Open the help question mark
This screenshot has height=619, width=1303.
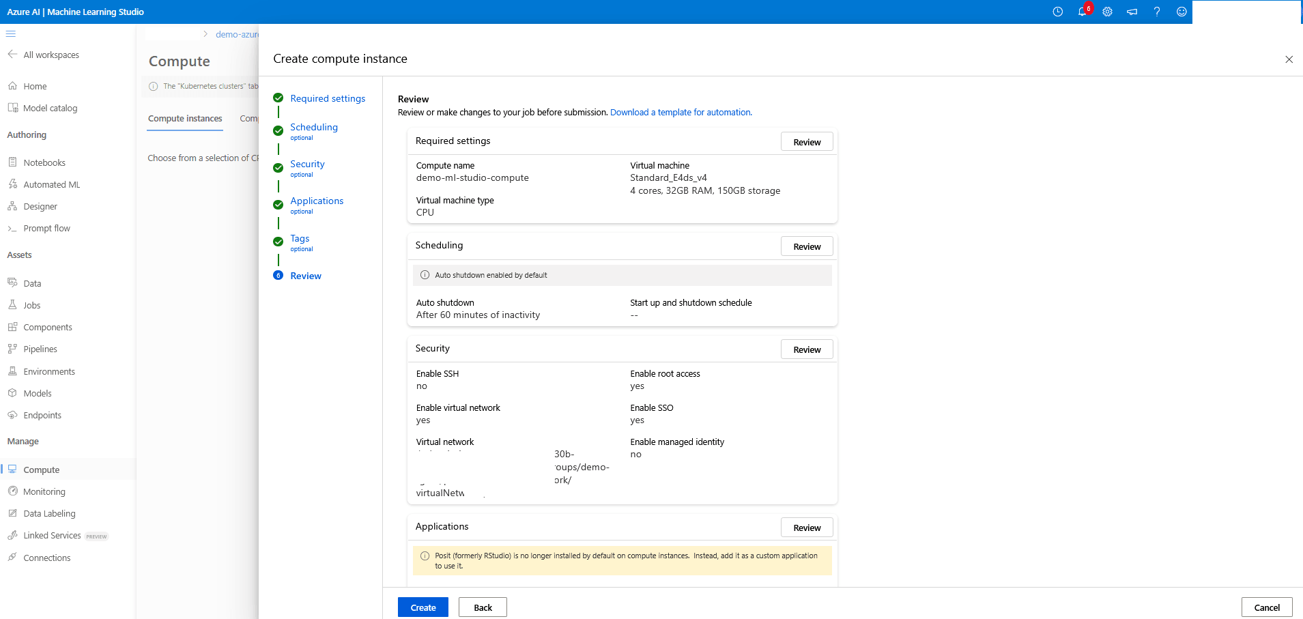(x=1156, y=12)
